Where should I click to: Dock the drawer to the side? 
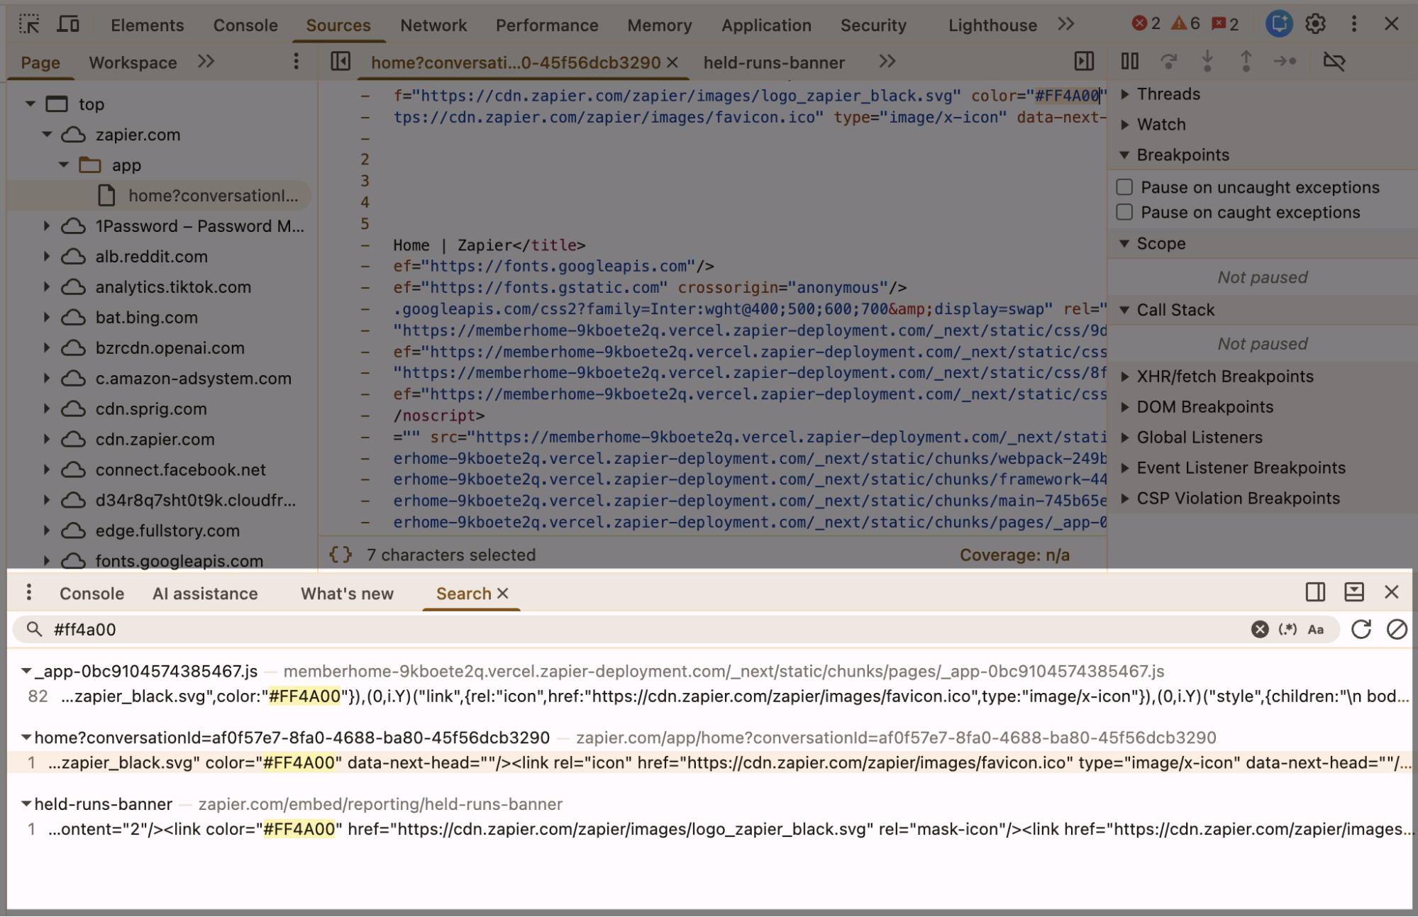(1316, 592)
